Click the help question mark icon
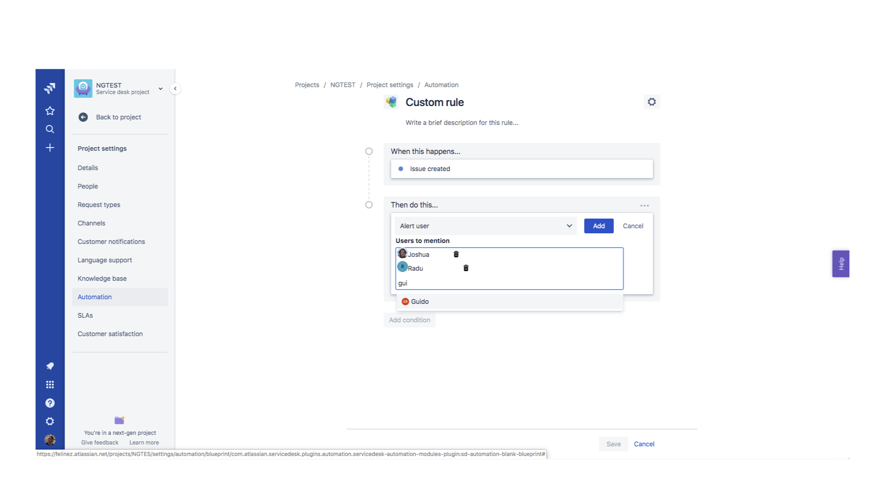The height and width of the screenshot is (498, 885). click(50, 403)
